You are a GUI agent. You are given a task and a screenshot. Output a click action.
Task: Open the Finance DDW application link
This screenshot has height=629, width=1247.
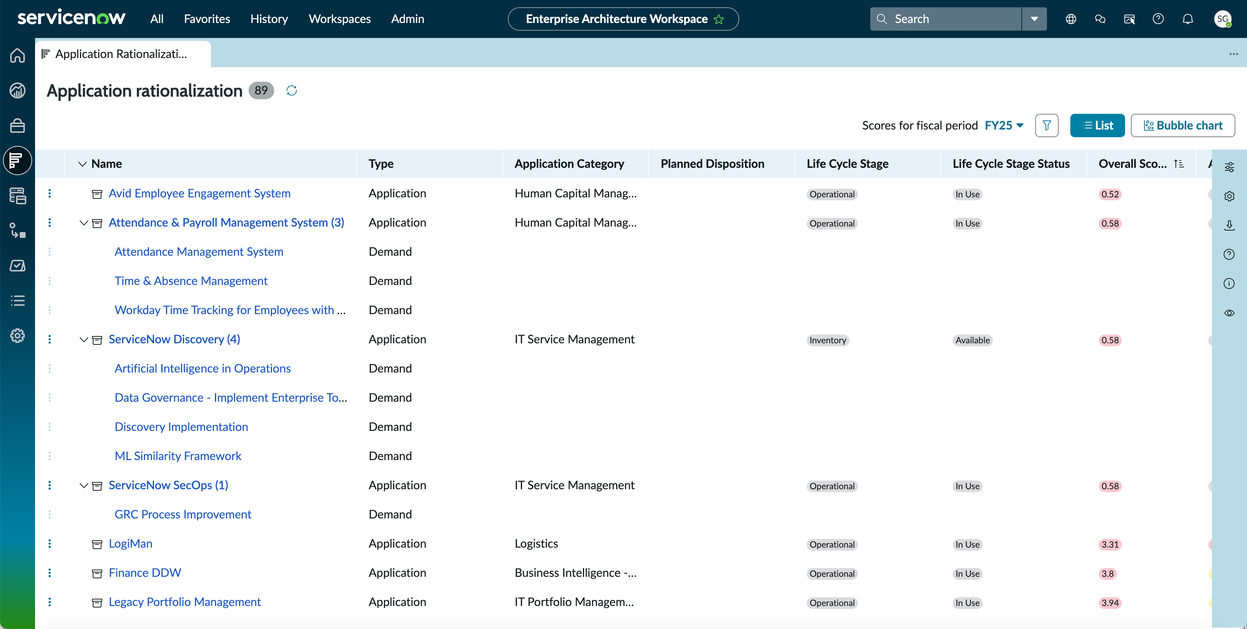point(145,572)
